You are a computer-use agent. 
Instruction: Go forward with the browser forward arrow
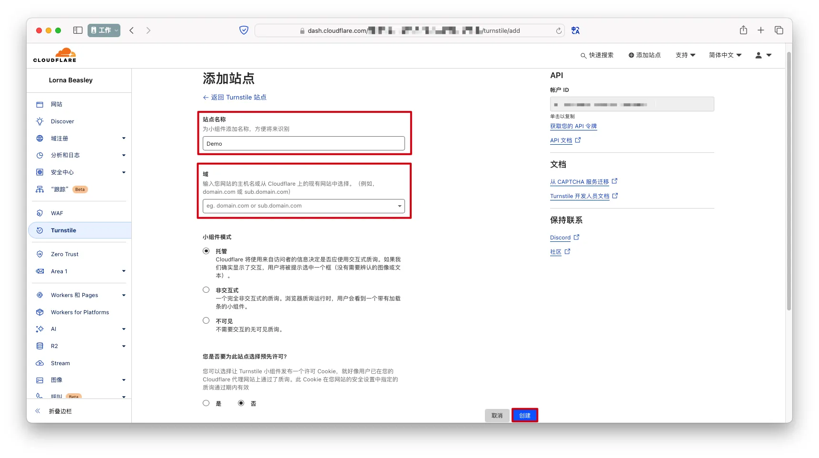click(x=148, y=30)
